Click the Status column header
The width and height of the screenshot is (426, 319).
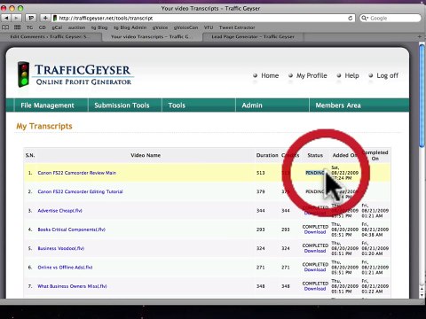315,155
